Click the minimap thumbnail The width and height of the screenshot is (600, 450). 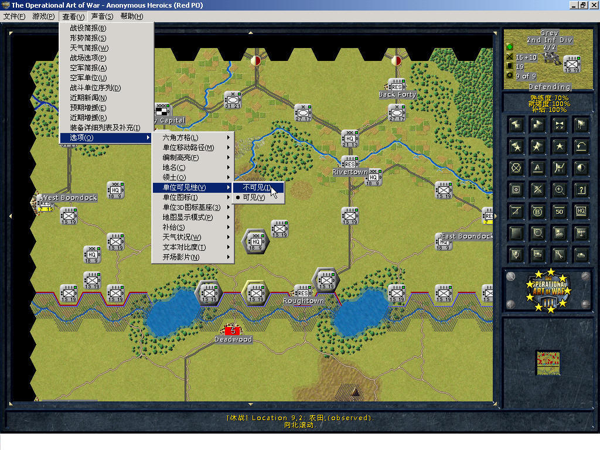[x=548, y=363]
